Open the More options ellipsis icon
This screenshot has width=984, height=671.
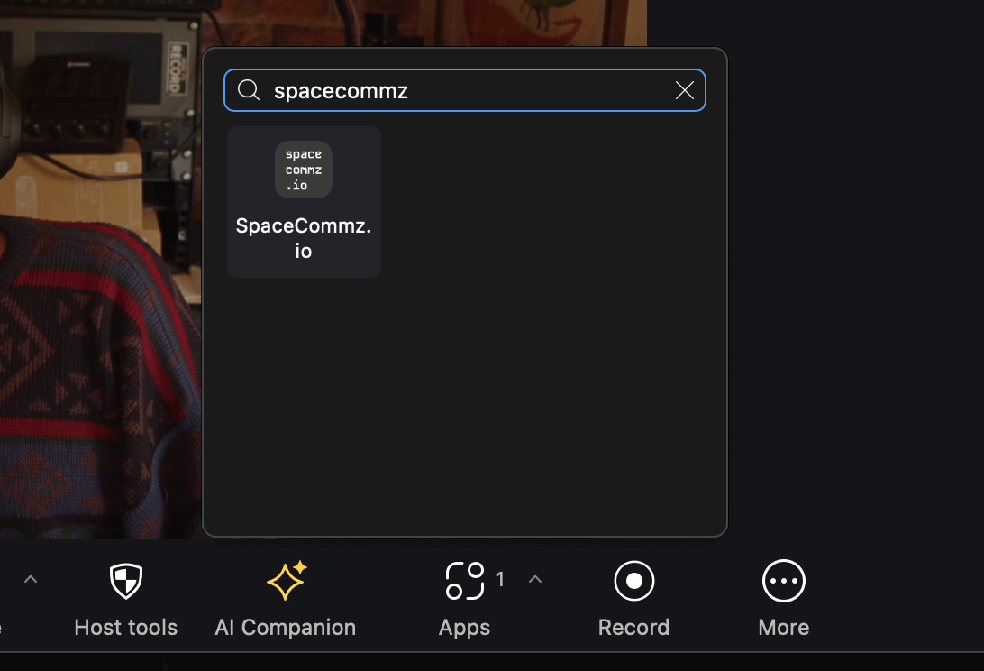coord(783,580)
